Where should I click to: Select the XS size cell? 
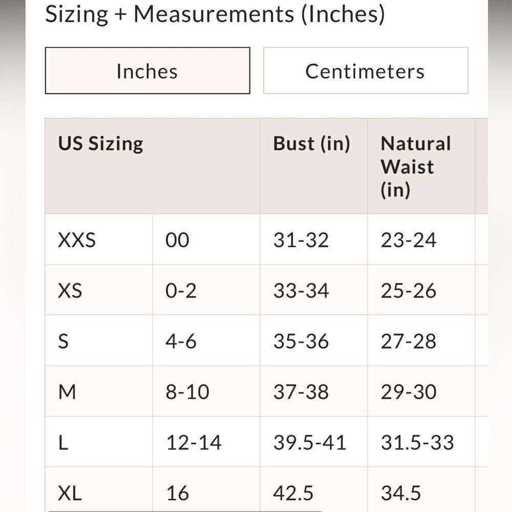pyautogui.click(x=70, y=290)
